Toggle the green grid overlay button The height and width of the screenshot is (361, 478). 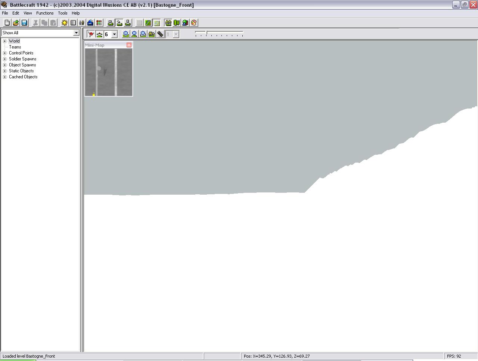pos(157,23)
